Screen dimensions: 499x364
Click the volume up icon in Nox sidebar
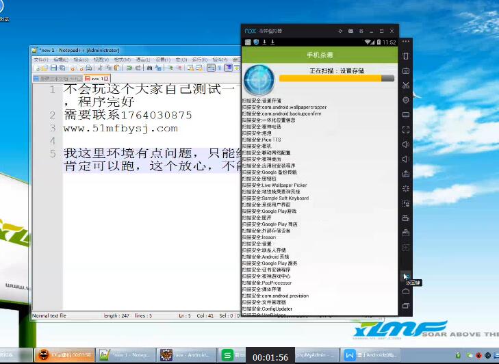click(x=406, y=144)
